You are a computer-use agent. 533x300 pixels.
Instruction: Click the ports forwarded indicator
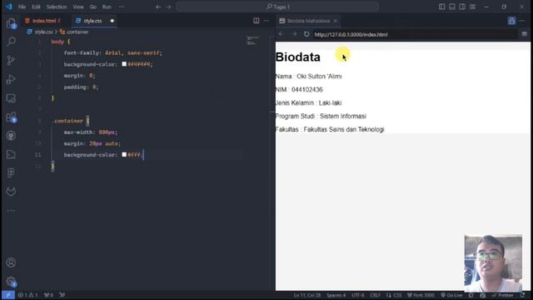pyautogui.click(x=48, y=295)
